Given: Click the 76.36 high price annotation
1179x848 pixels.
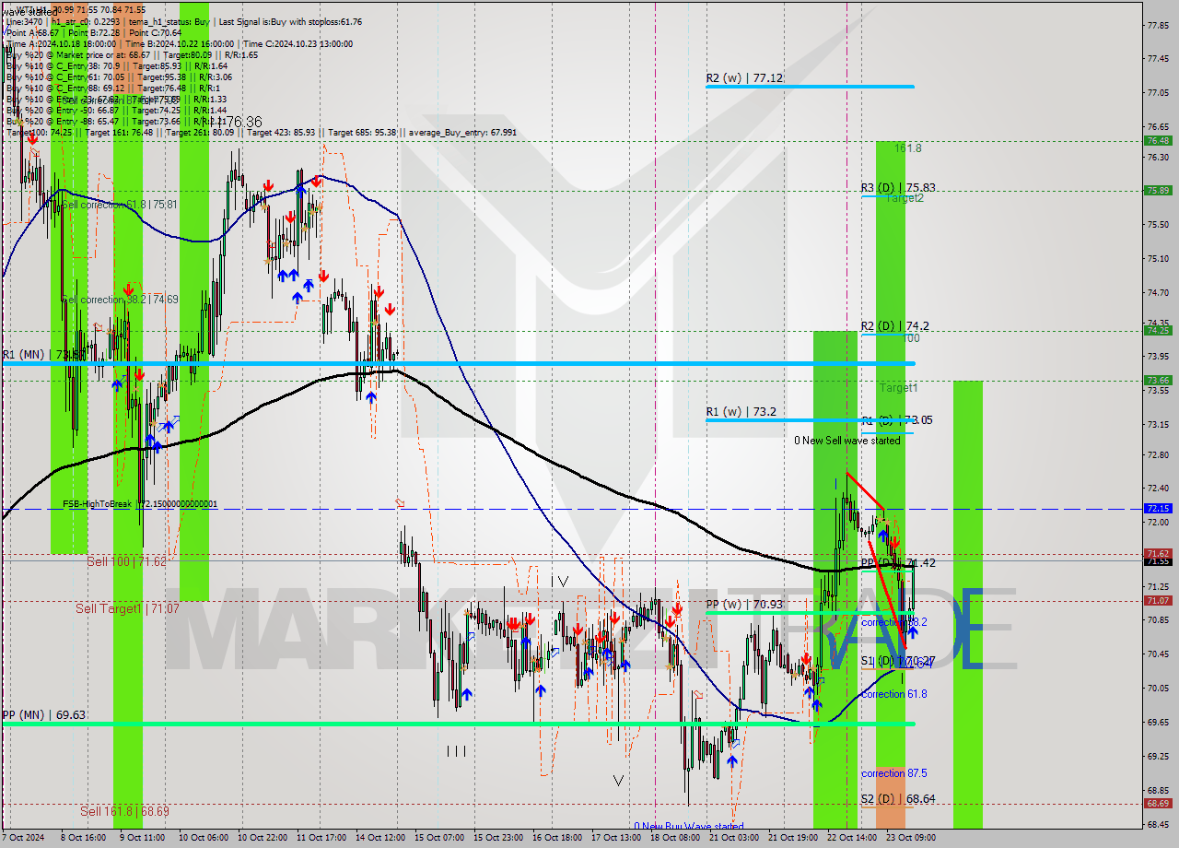Looking at the screenshot, I should (243, 122).
